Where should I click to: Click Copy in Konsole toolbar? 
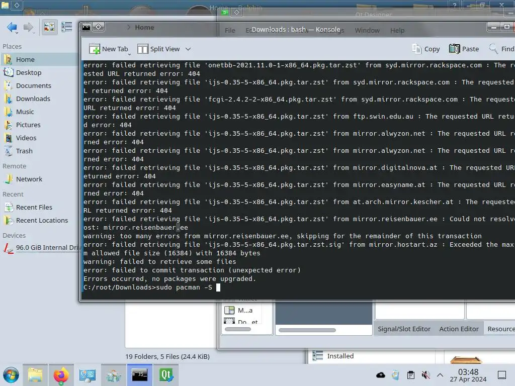pos(426,49)
